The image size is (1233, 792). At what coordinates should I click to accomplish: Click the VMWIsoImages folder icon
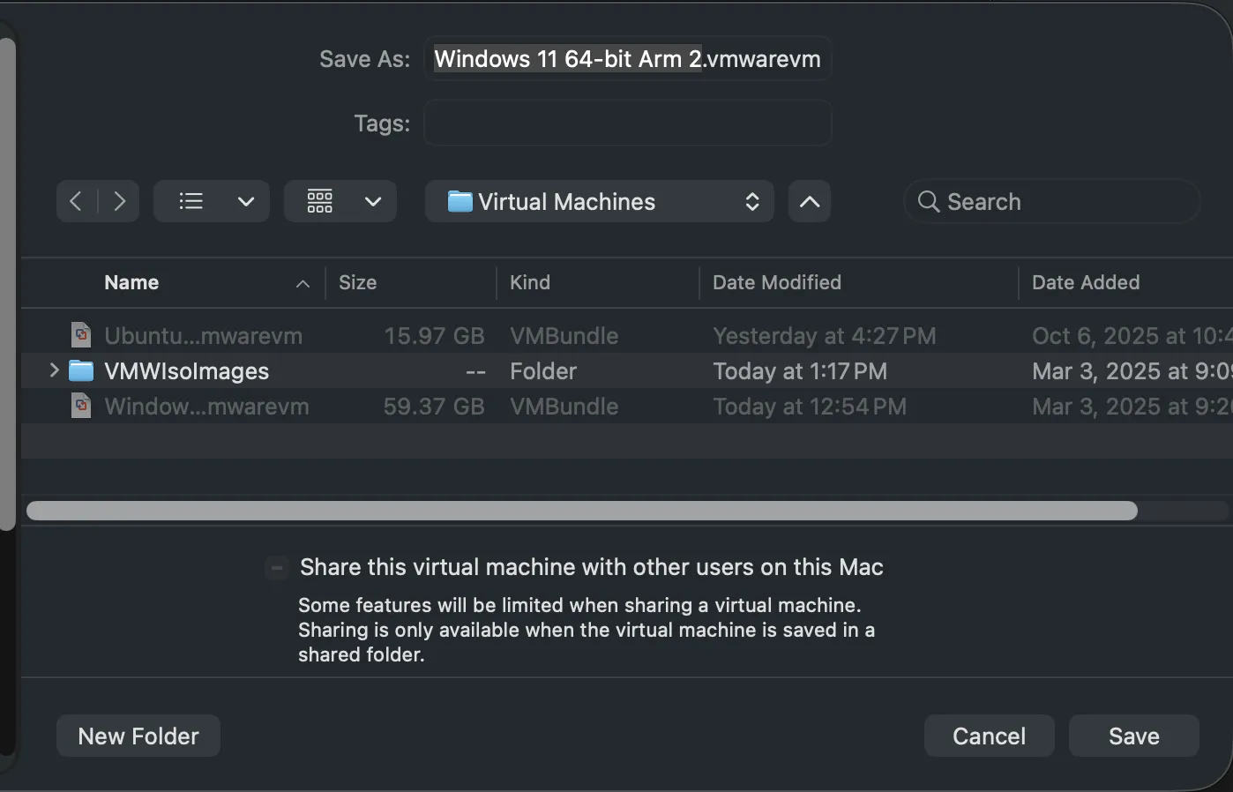click(81, 370)
